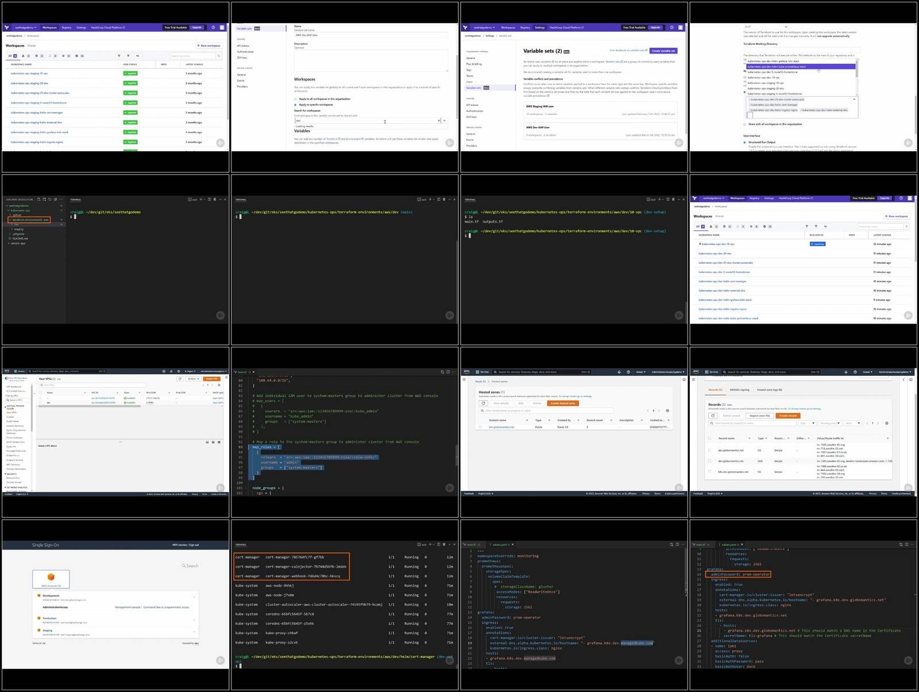919x692 pixels.
Task: Click the help icon in the Variable sets page header
Action: coord(671,27)
